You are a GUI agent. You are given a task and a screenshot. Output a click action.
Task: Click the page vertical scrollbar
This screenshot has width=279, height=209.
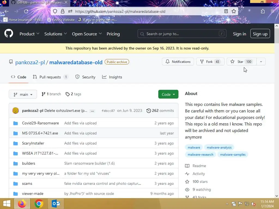pos(277,111)
